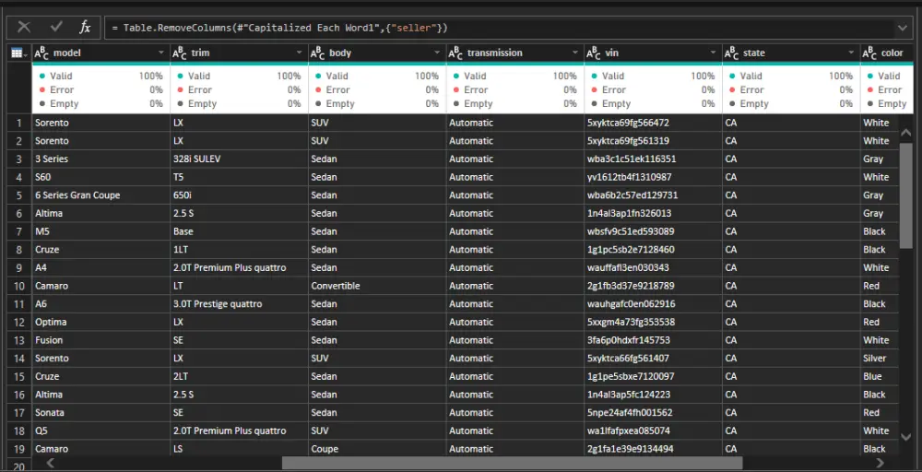
Task: Change data type icon of color column
Action: [x=869, y=53]
